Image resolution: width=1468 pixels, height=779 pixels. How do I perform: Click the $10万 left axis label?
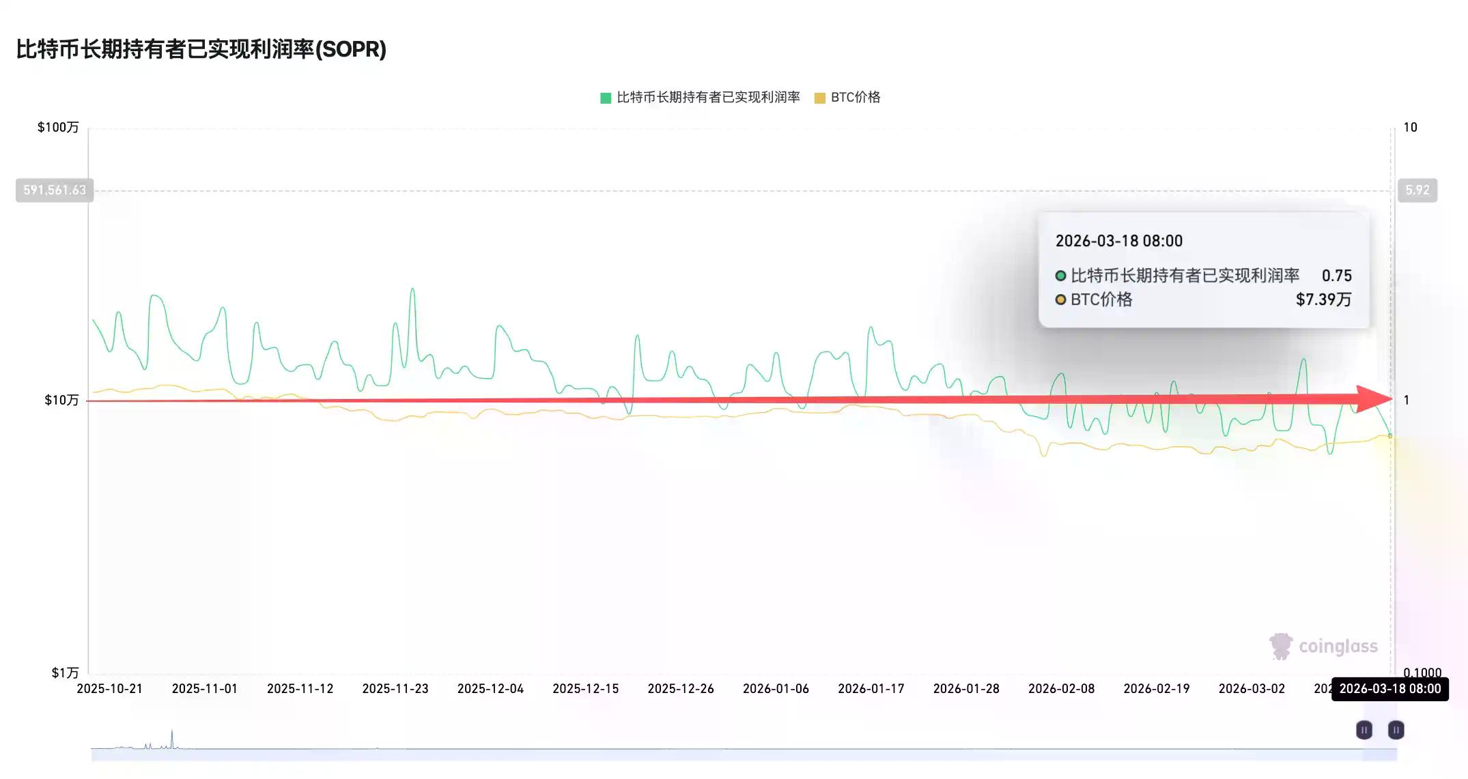click(61, 400)
